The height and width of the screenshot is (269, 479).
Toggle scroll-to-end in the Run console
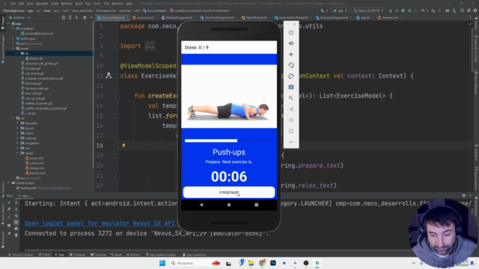coord(16,222)
